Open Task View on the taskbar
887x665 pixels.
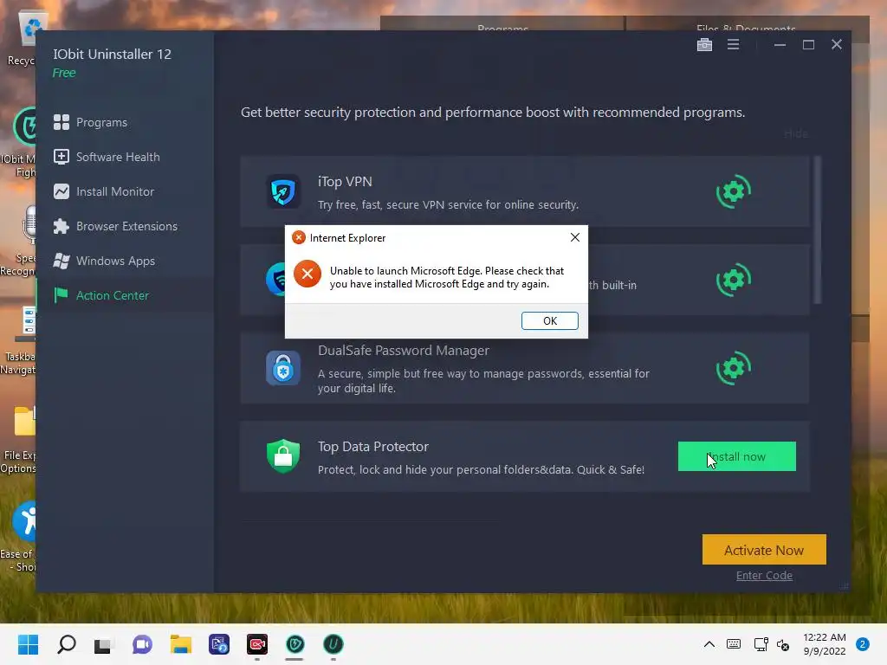click(104, 644)
